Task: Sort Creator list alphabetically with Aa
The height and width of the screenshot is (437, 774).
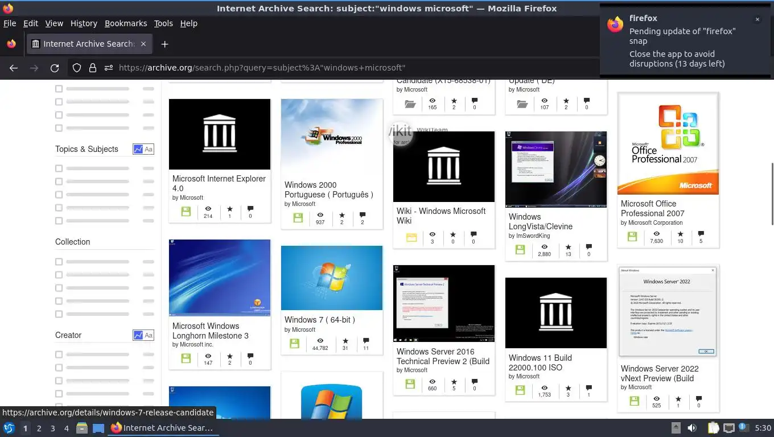Action: 149,335
